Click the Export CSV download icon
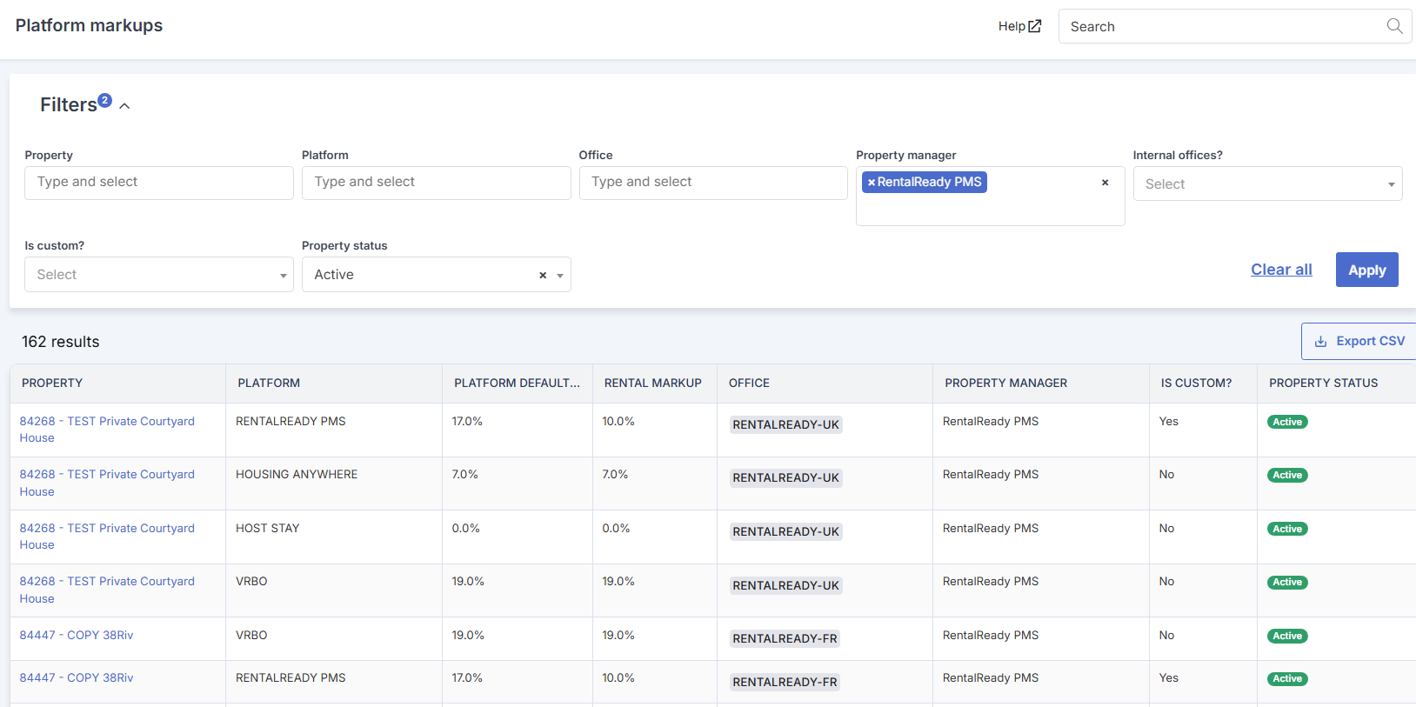Viewport: 1416px width, 707px height. click(1320, 342)
